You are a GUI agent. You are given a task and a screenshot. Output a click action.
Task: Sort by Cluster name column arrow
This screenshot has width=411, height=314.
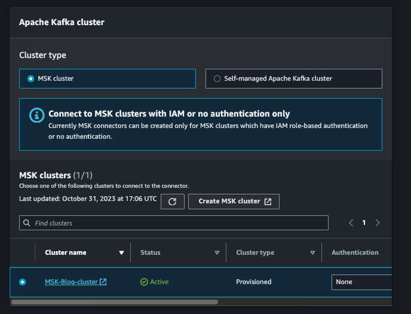(121, 252)
